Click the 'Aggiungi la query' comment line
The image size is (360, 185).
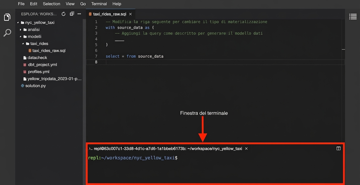[189, 33]
